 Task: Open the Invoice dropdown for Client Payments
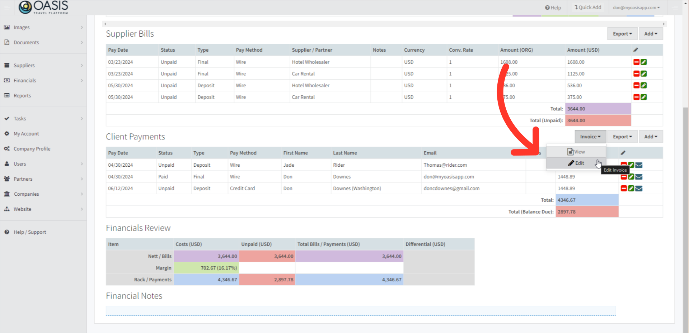(590, 137)
